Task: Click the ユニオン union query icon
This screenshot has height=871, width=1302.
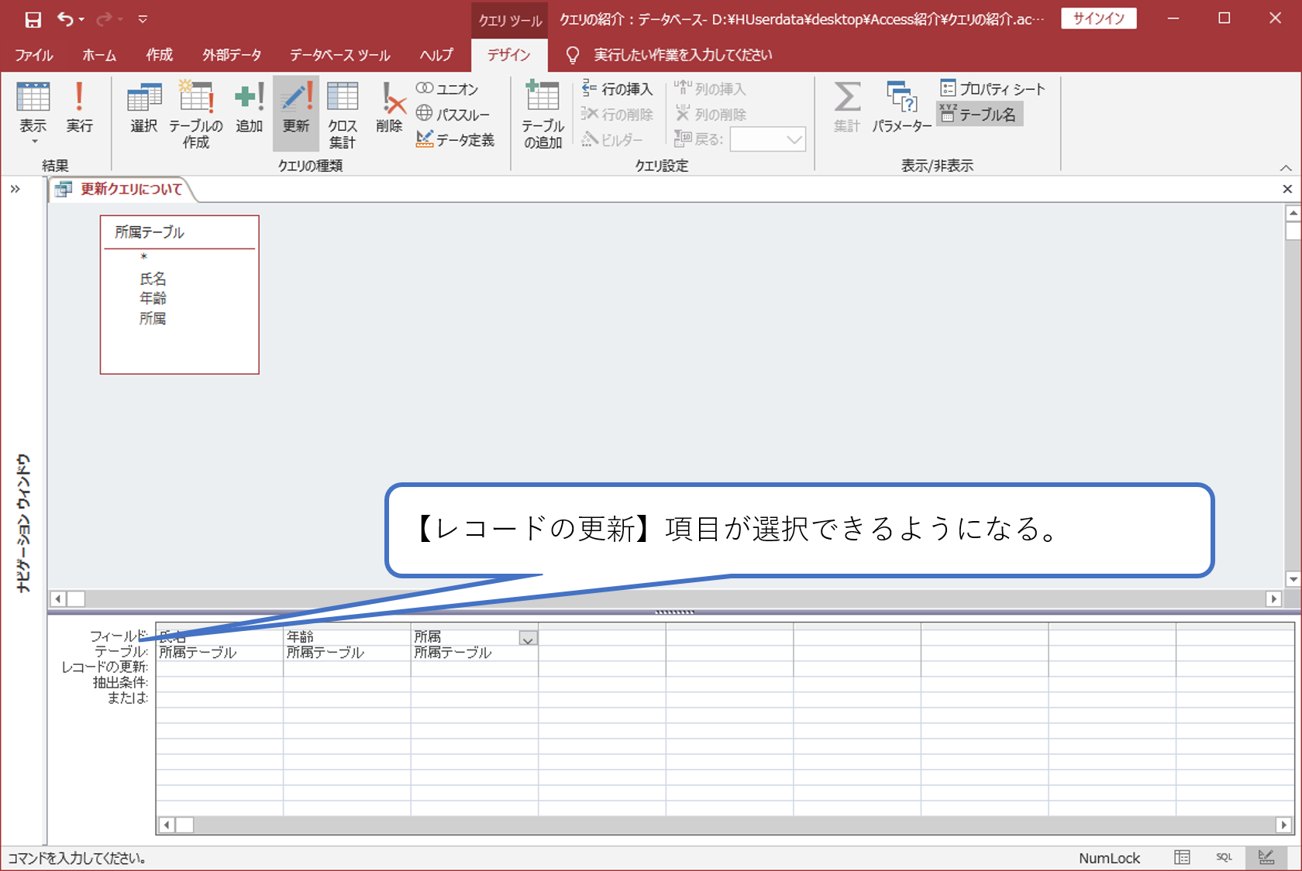Action: tap(447, 89)
